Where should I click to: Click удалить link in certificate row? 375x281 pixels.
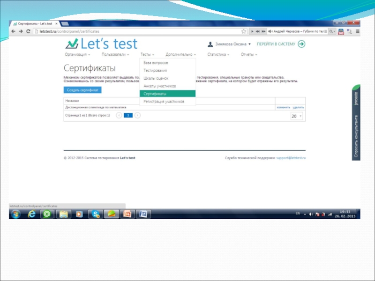(x=298, y=107)
